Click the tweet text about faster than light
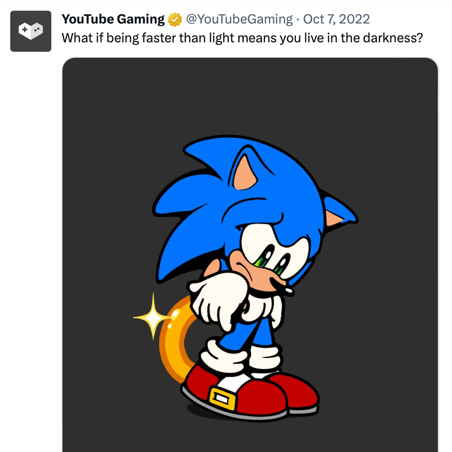452x452 pixels. pyautogui.click(x=242, y=38)
